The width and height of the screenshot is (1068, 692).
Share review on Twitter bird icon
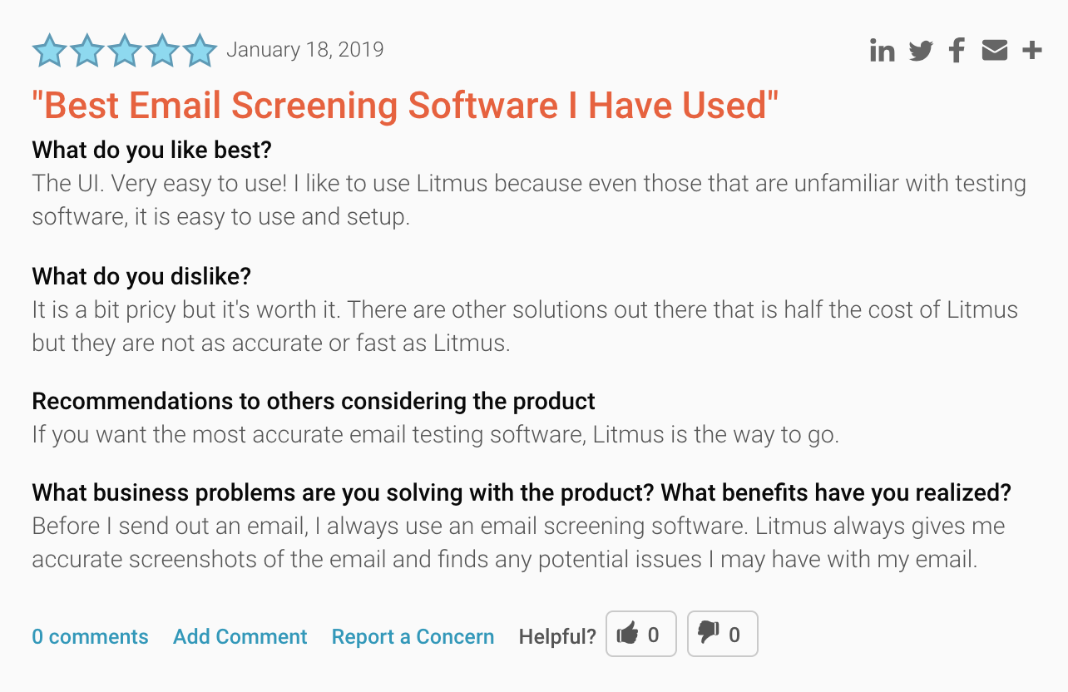coord(921,51)
